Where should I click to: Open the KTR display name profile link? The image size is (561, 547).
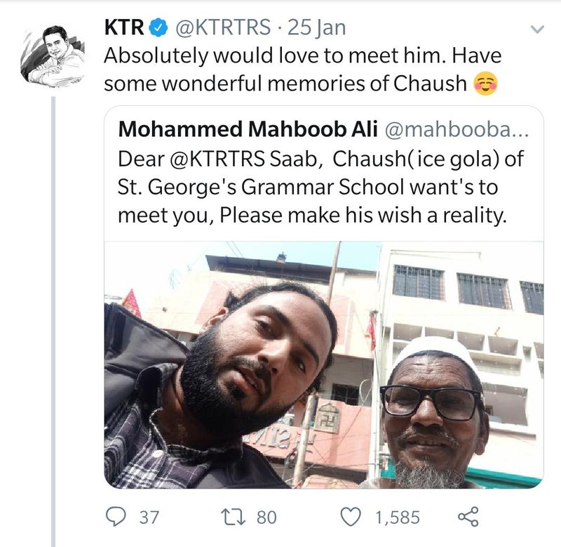click(x=124, y=28)
